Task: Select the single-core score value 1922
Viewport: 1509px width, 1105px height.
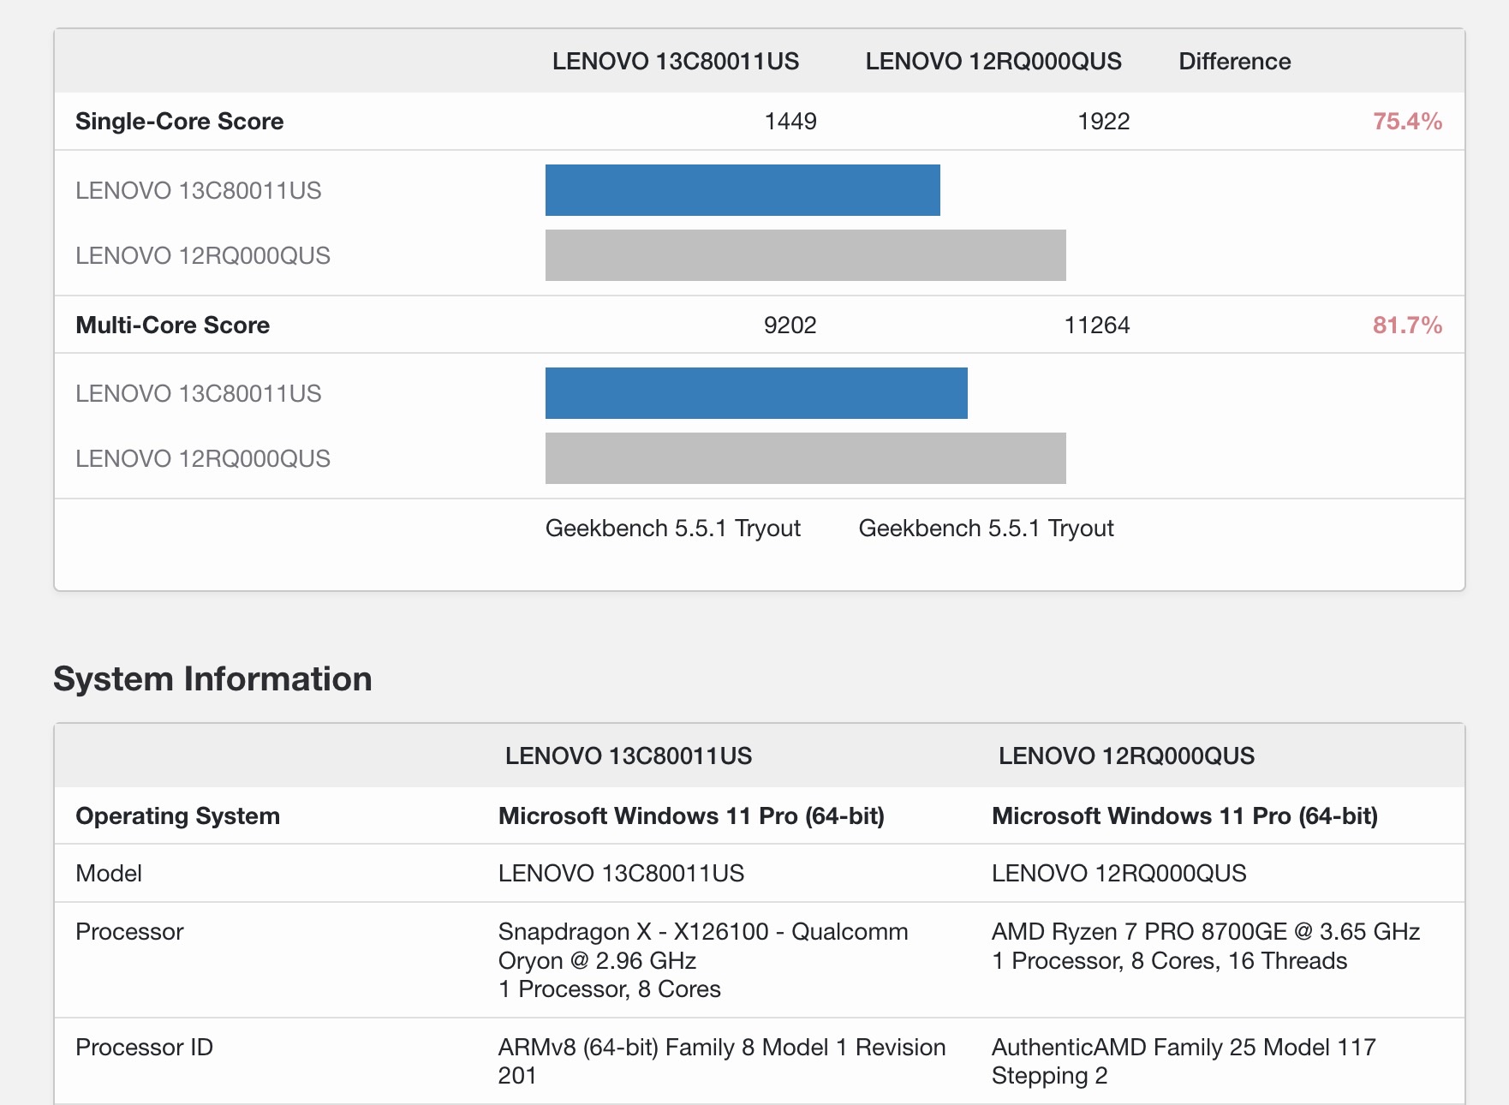Action: coord(1103,122)
